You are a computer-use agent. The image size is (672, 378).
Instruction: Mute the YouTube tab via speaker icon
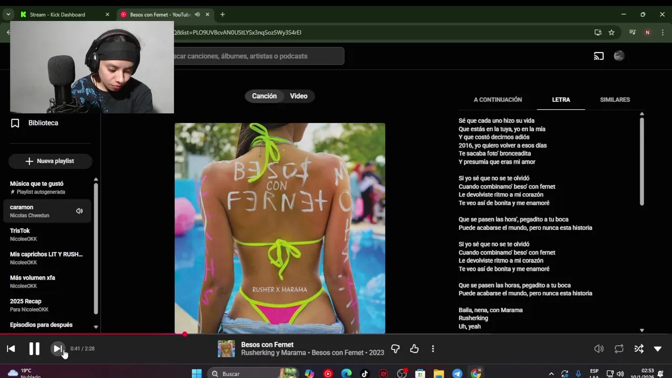197,15
